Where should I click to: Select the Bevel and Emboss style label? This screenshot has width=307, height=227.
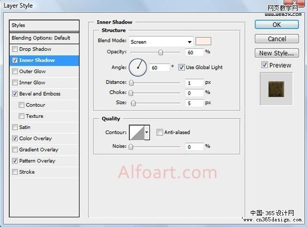point(40,94)
